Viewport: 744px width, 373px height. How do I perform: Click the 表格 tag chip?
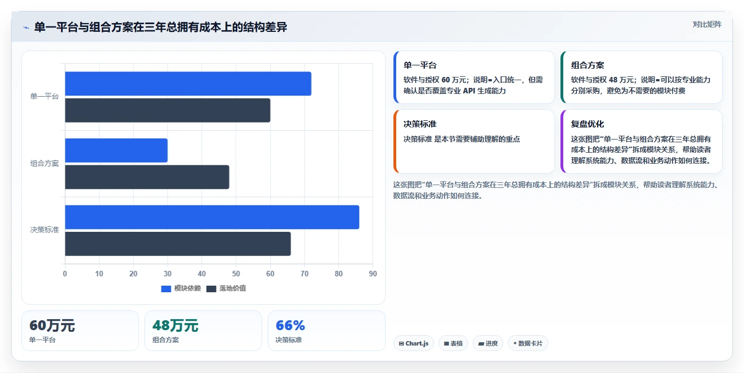[453, 343]
